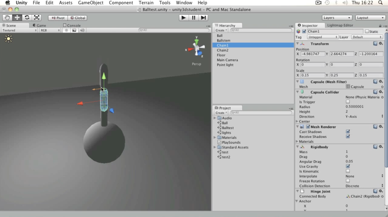Screen dimensions: 388x217
Task: Open the RGB render mode dropdown
Action: click(50, 30)
